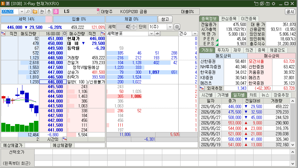Viewport: 298px width, 168px height.
Task: Click the 체결 0% bar
Action: pyautogui.click(x=132, y=19)
